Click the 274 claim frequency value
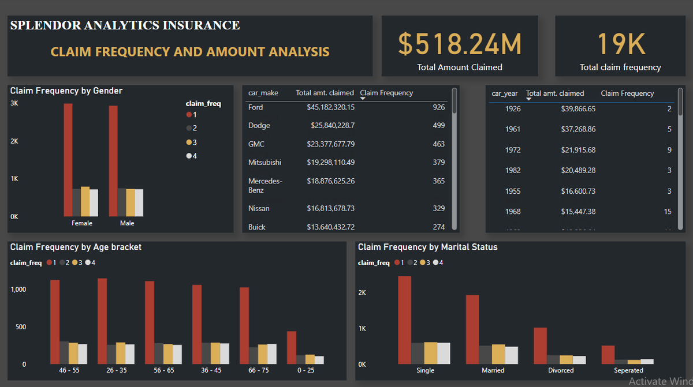Image resolution: width=693 pixels, height=387 pixels. tap(439, 227)
